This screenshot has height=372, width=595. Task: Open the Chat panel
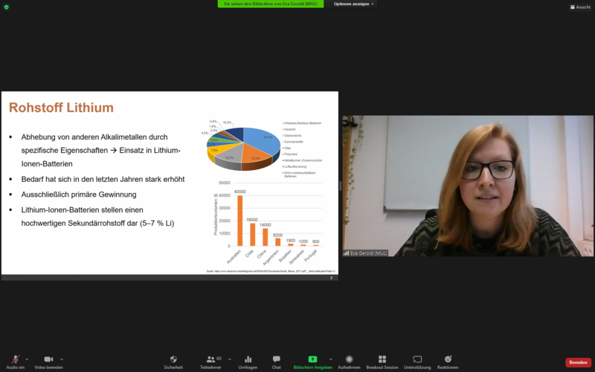click(276, 360)
